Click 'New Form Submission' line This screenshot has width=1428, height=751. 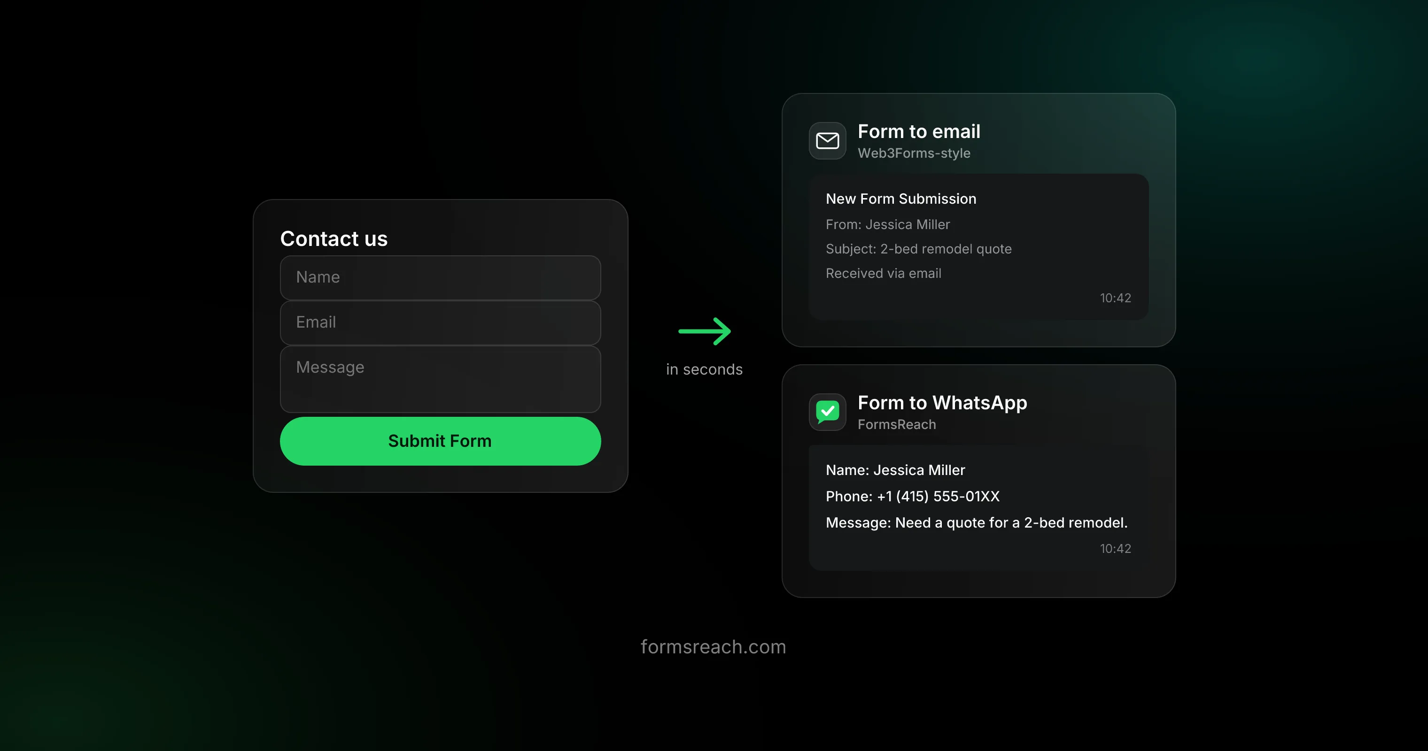[901, 199]
